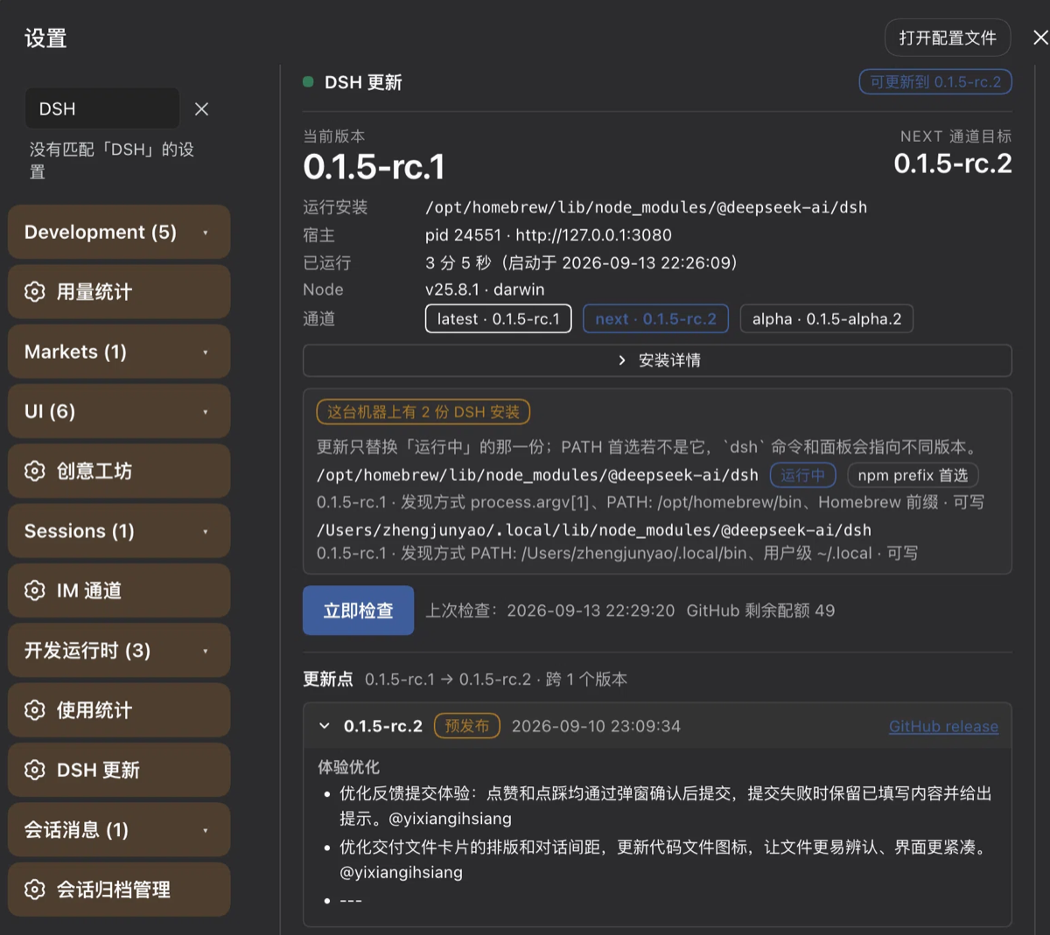The width and height of the screenshot is (1050, 935).
Task: Click the 运行中 status tag
Action: [803, 475]
